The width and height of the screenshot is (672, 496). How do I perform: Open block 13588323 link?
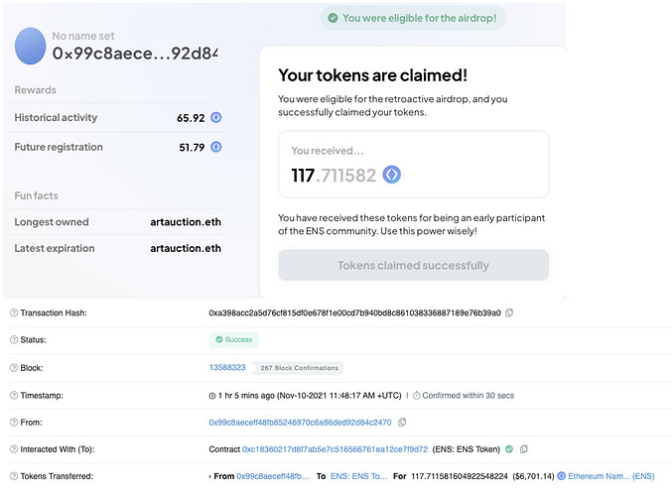pyautogui.click(x=227, y=367)
